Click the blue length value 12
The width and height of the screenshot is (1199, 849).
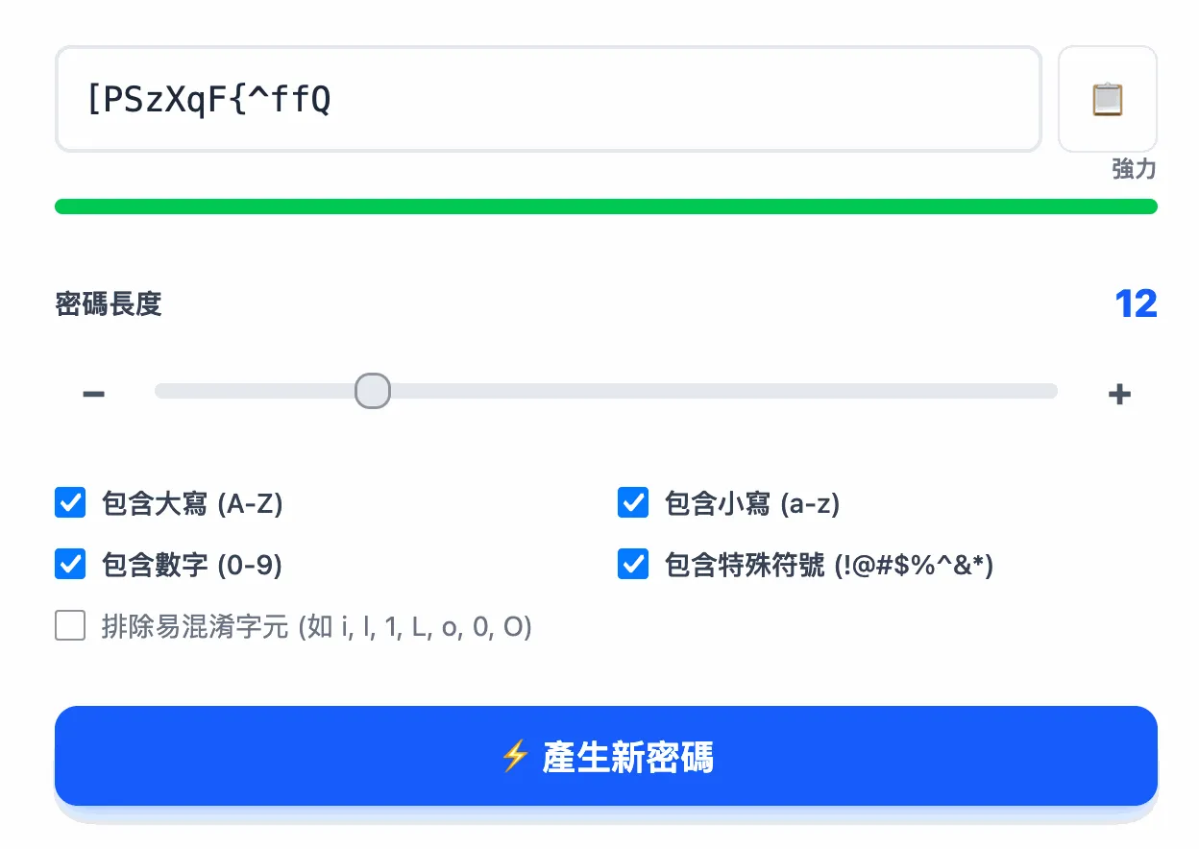point(1138,303)
